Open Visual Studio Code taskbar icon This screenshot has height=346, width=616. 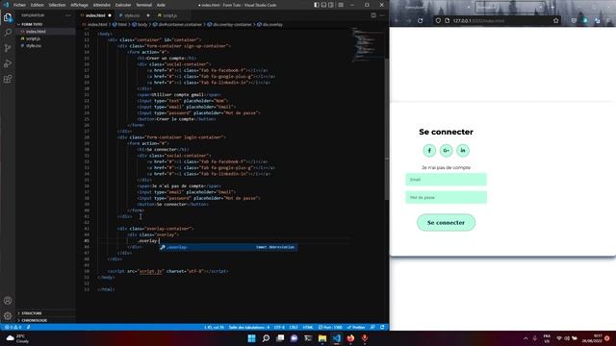click(337, 338)
